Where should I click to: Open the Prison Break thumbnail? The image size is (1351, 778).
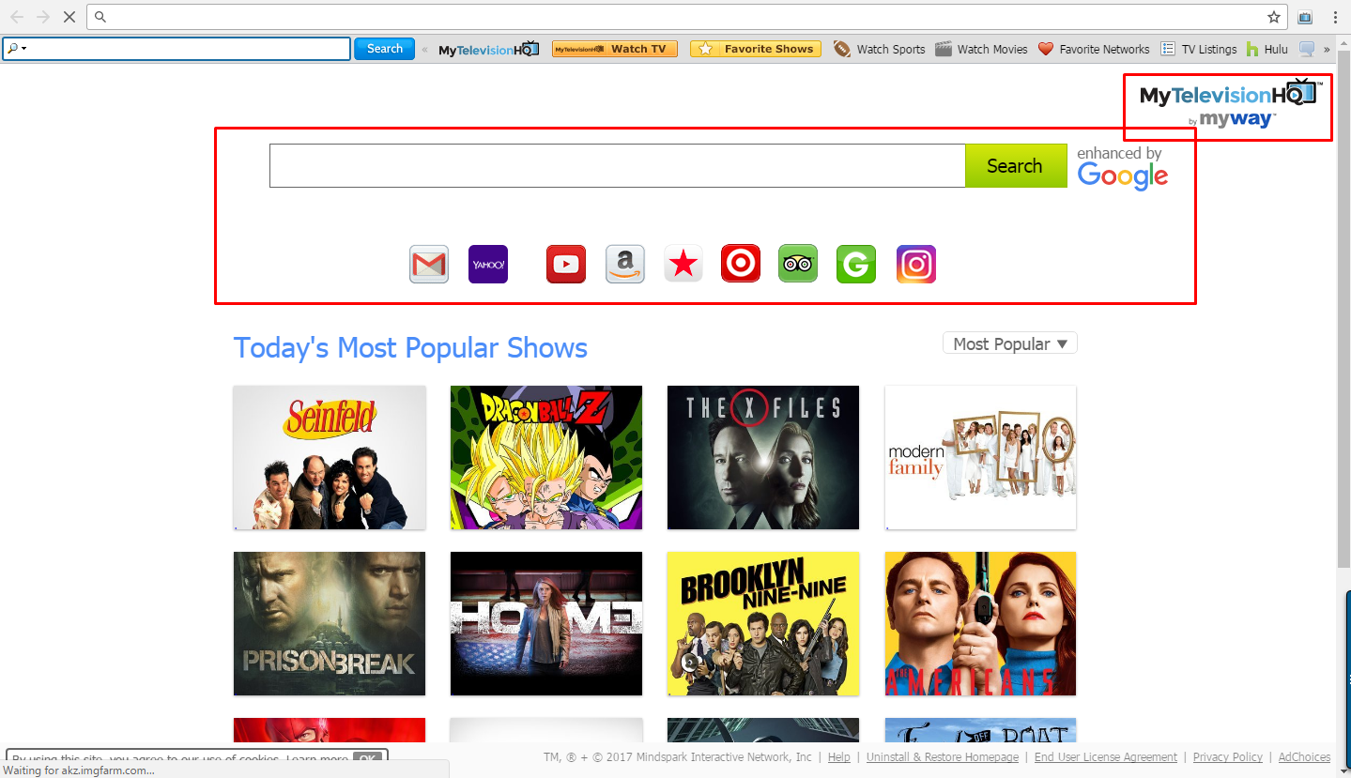pos(330,623)
